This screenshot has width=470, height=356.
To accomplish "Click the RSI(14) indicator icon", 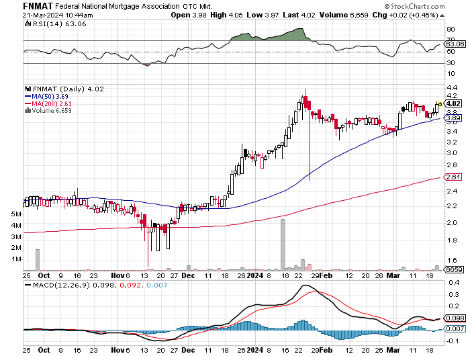I will 28,24.
